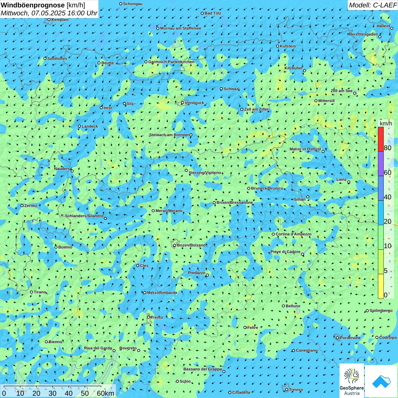Click the Zernez label

coord(31,206)
